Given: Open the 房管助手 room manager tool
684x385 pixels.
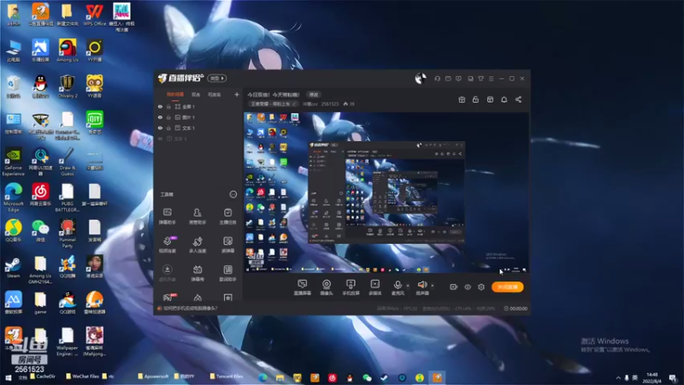Looking at the screenshot, I should (198, 216).
